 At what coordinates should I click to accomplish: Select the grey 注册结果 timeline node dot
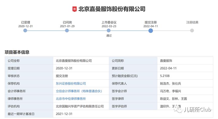pos(192,30)
